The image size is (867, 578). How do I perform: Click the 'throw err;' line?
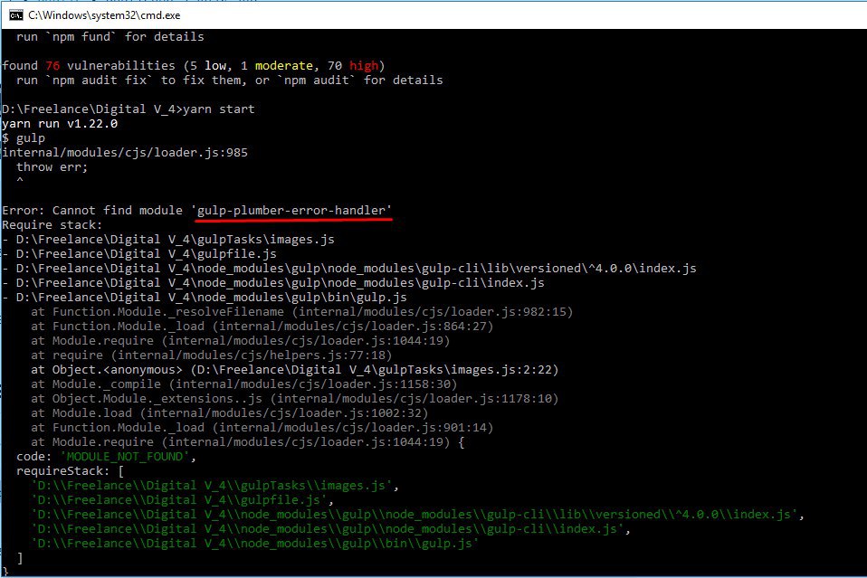(x=52, y=166)
